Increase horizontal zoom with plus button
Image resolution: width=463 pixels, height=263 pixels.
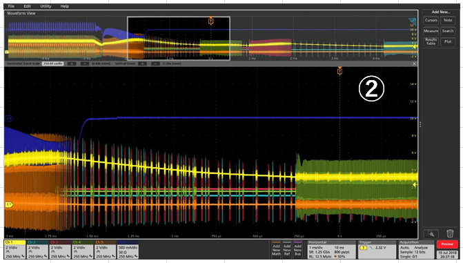click(72, 64)
